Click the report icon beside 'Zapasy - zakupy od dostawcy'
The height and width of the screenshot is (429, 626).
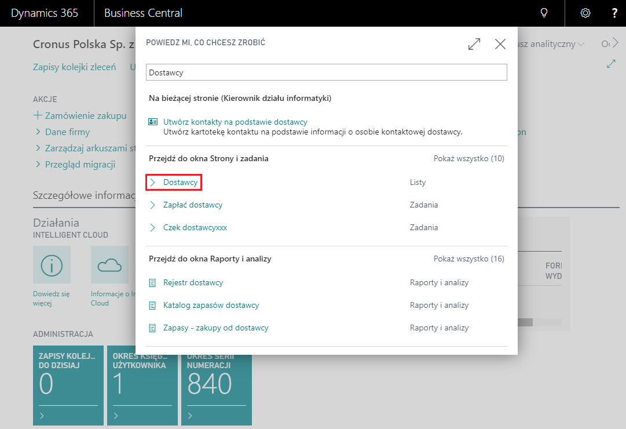[152, 328]
